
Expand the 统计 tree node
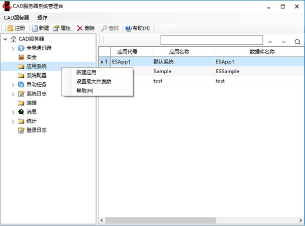(13, 121)
